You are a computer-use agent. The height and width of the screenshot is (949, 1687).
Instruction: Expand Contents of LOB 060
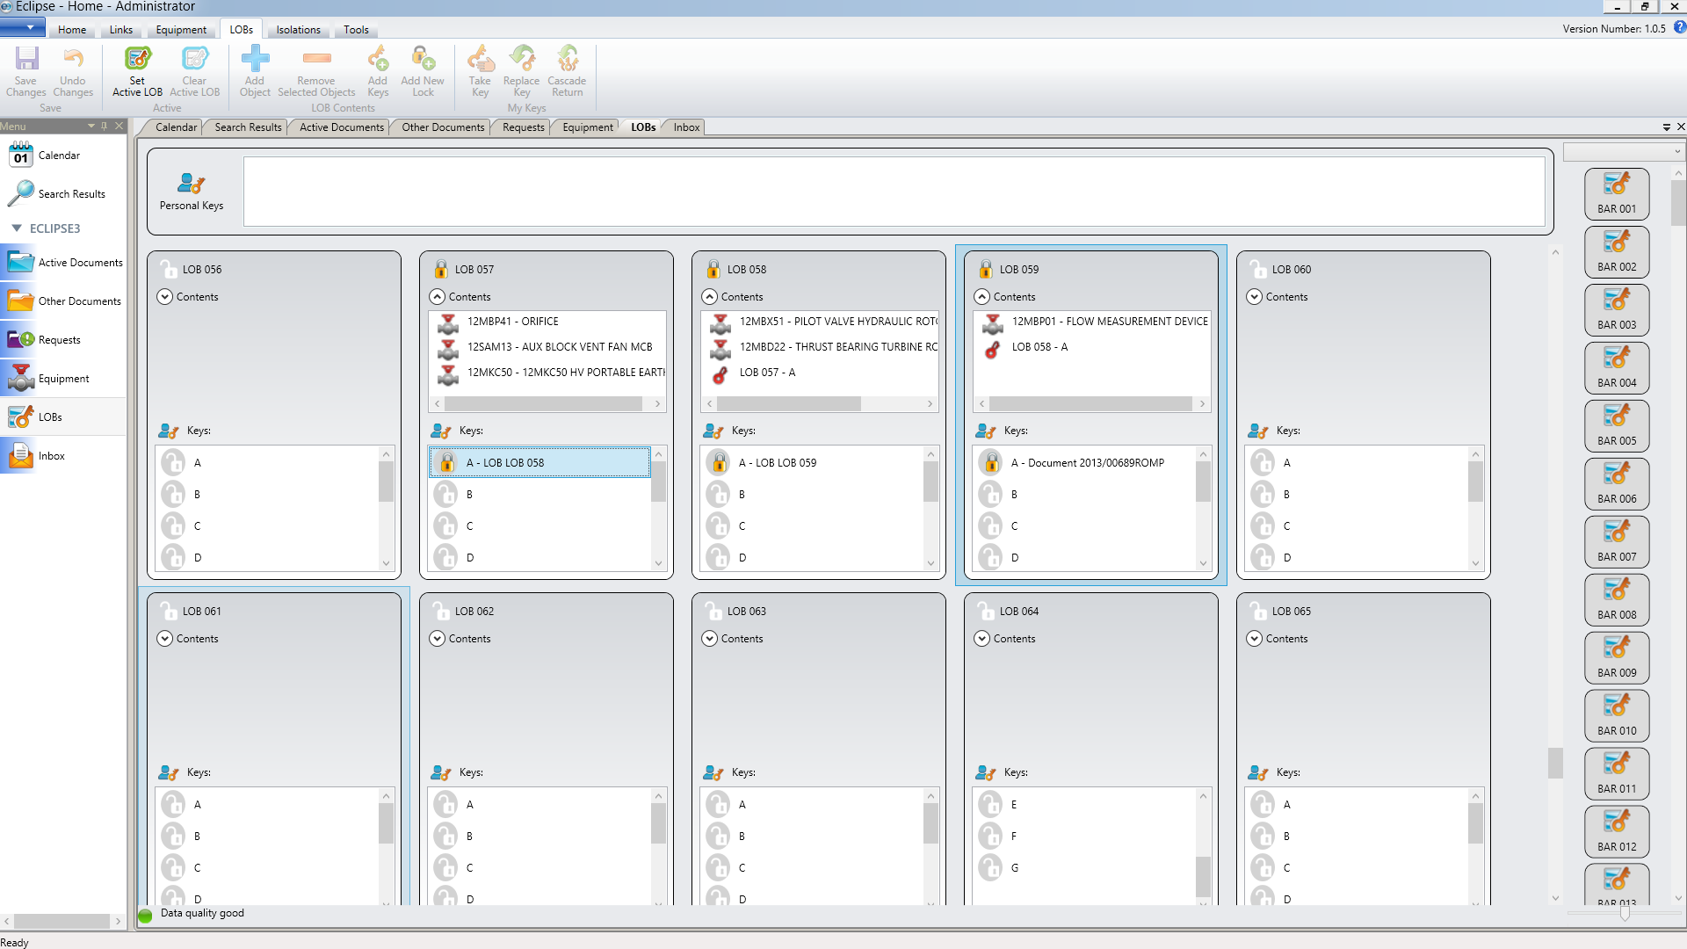tap(1255, 297)
